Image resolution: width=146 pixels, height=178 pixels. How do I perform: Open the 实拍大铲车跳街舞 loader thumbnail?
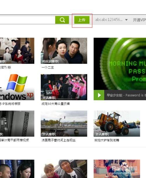point(117,124)
